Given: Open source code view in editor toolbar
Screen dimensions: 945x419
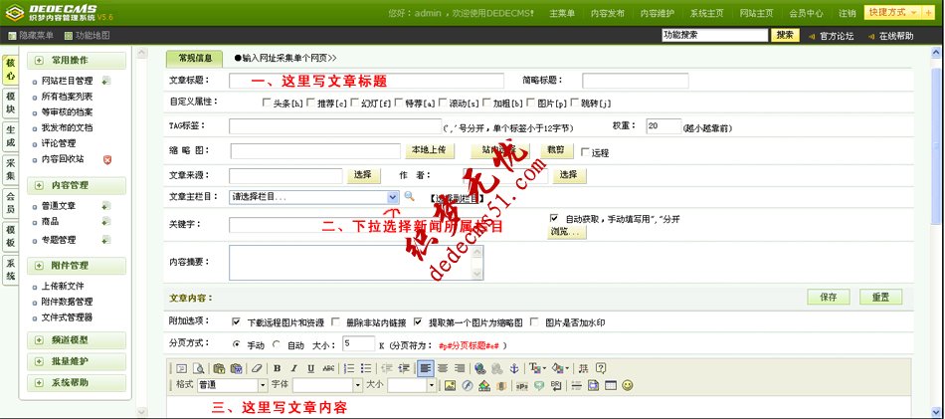Looking at the screenshot, I should click(x=181, y=368).
